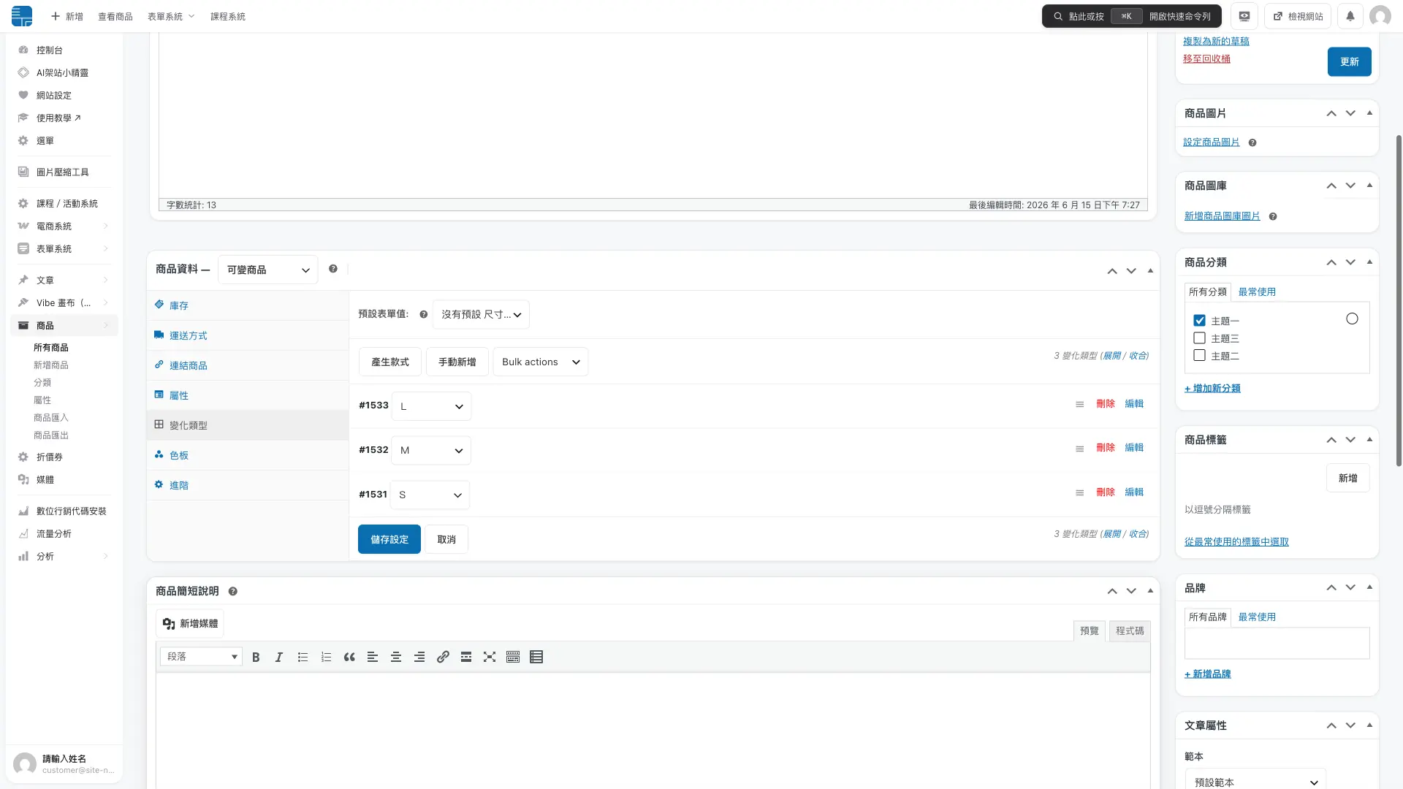The width and height of the screenshot is (1403, 789).
Task: Click help icon beside 新增商品圖庫圖片
Action: click(1273, 216)
